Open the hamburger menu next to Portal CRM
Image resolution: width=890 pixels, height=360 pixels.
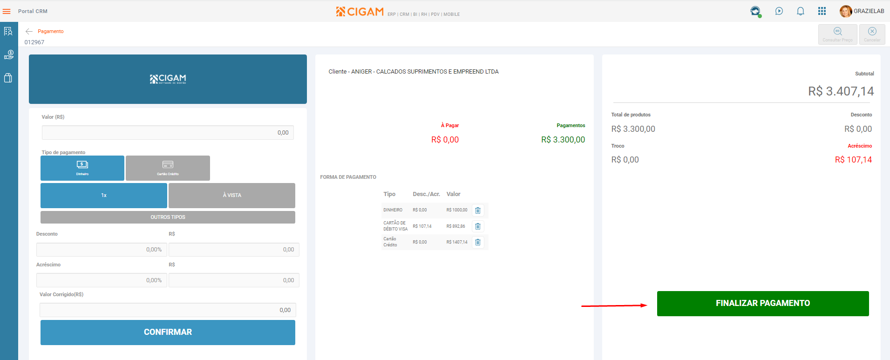(7, 11)
